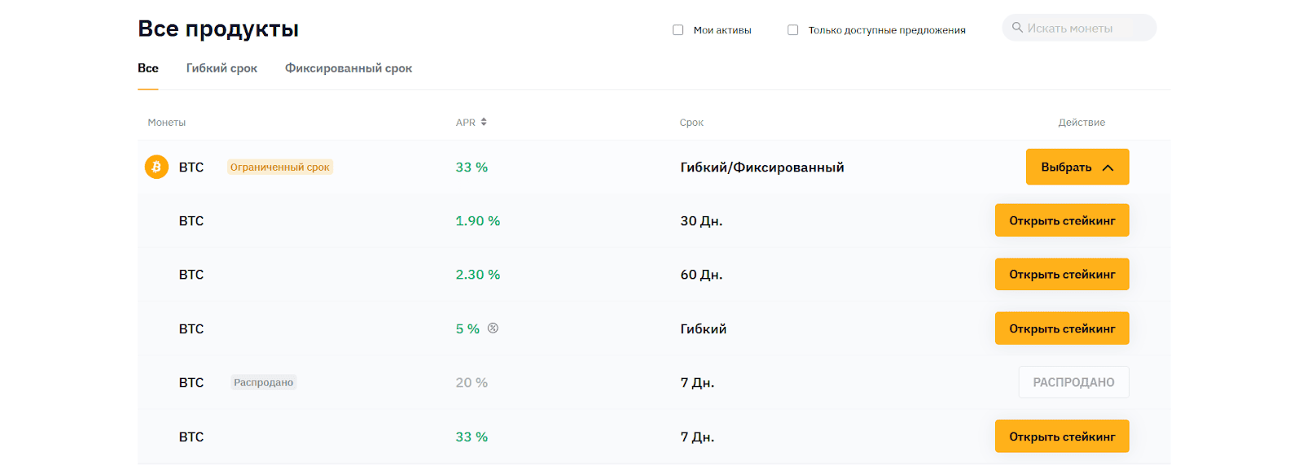Click the disabled «РАСПРОДАНО» button
Viewport: 1303px width, 465px height.
point(1073,382)
